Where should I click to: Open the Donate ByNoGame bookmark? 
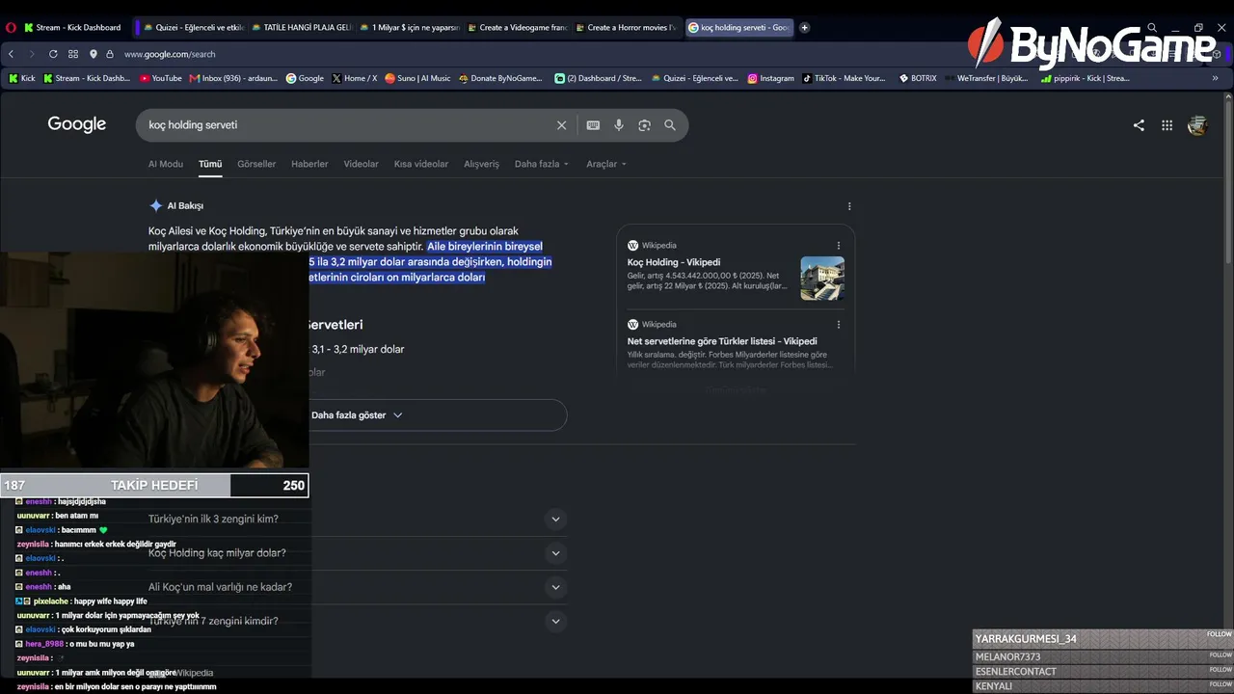pyautogui.click(x=500, y=78)
